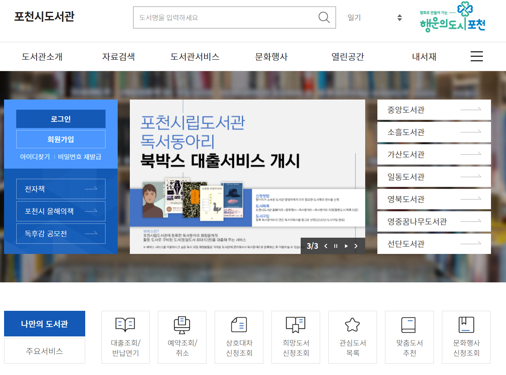506x375 pixels.
Task: Open 예약조회/취소 monitor icon
Action: (182, 325)
